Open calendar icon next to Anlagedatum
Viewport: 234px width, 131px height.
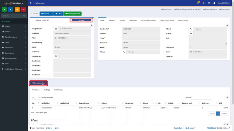click(x=56, y=29)
